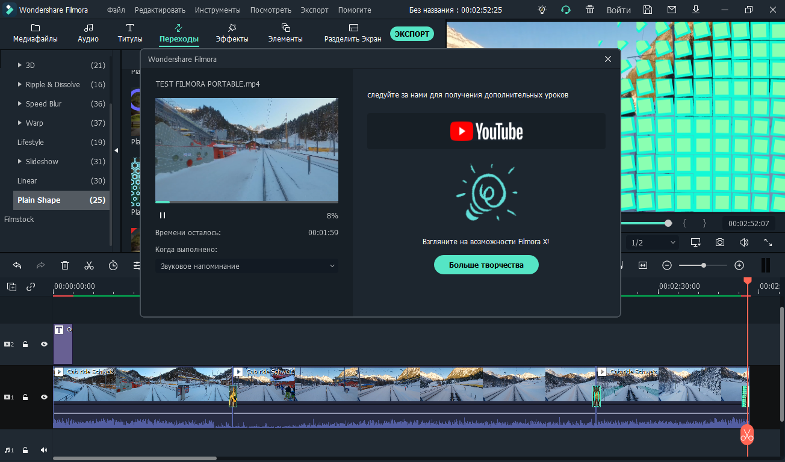The image size is (785, 462).
Task: Open the 1/2 preview quality dropdown
Action: [653, 242]
